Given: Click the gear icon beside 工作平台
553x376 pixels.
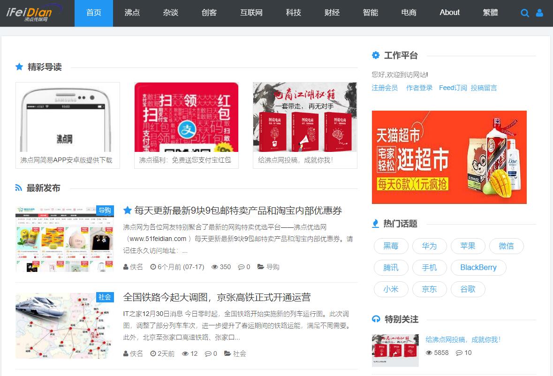Looking at the screenshot, I should tap(376, 55).
